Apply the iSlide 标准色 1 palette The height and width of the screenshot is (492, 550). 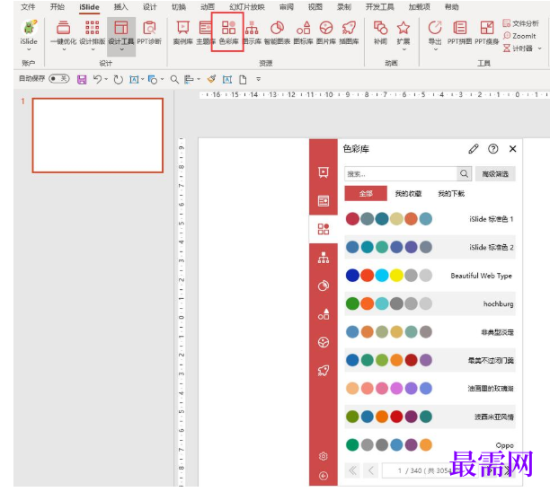coord(430,219)
